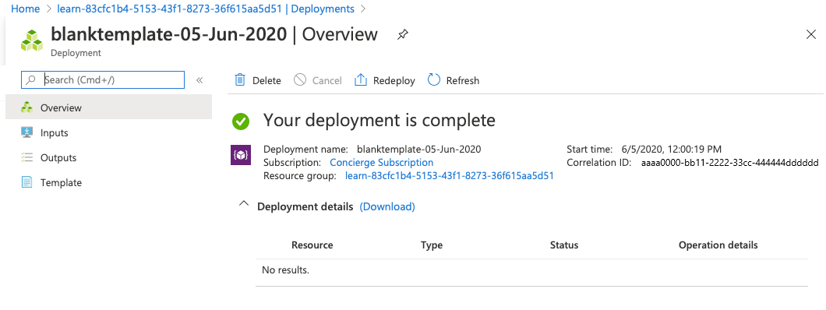
Task: Click the Resource column header
Action: pyautogui.click(x=312, y=245)
